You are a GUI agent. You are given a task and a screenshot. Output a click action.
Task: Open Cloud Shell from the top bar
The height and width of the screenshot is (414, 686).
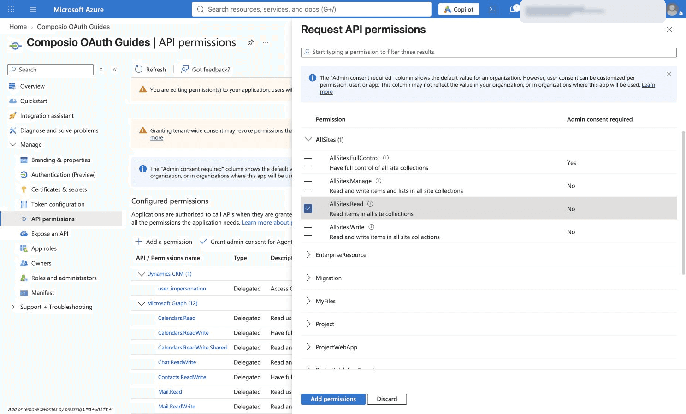click(492, 9)
